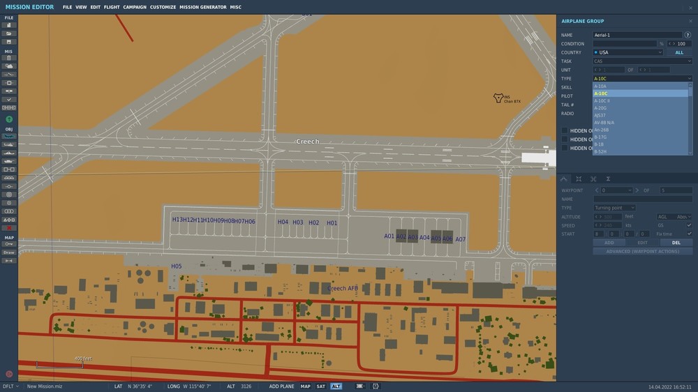Tick the bottommost HIDDEN checkbox
The height and width of the screenshot is (392, 698).
(565, 148)
